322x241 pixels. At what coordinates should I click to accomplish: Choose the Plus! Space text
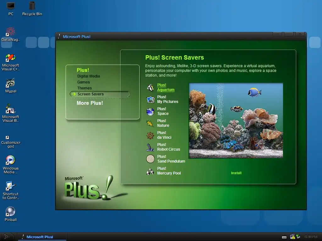click(x=163, y=111)
